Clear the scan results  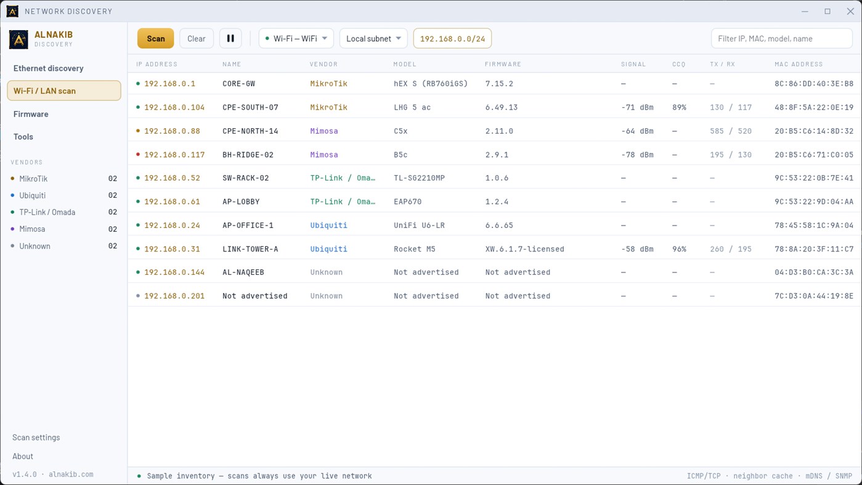(197, 38)
